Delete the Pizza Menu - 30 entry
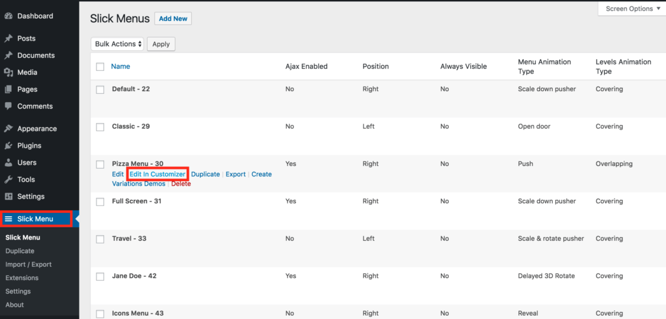This screenshot has height=319, width=666. tap(181, 184)
